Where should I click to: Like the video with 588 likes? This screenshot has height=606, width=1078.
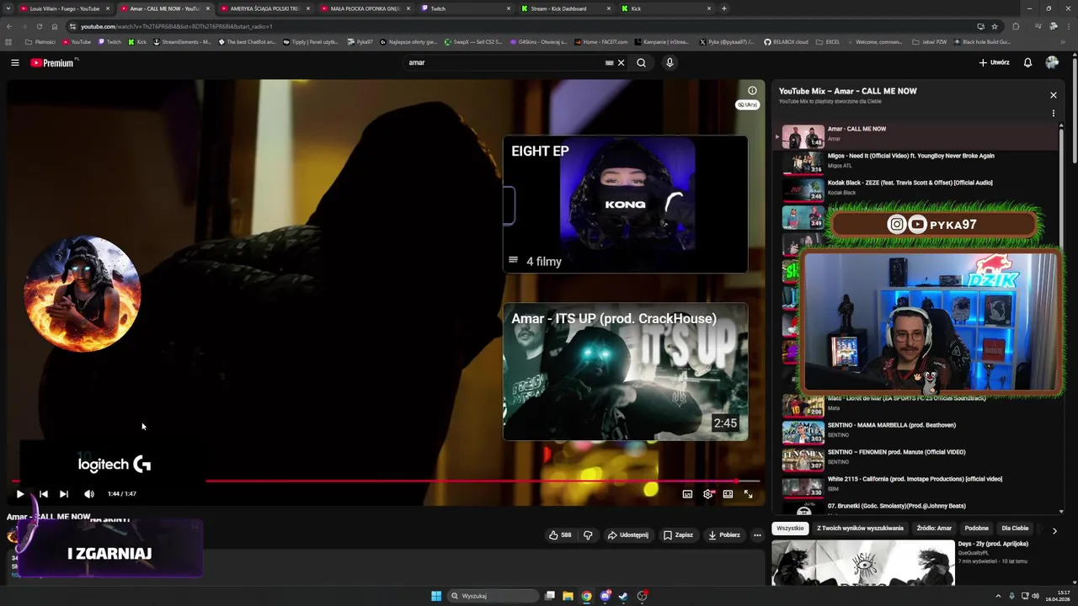tap(560, 534)
